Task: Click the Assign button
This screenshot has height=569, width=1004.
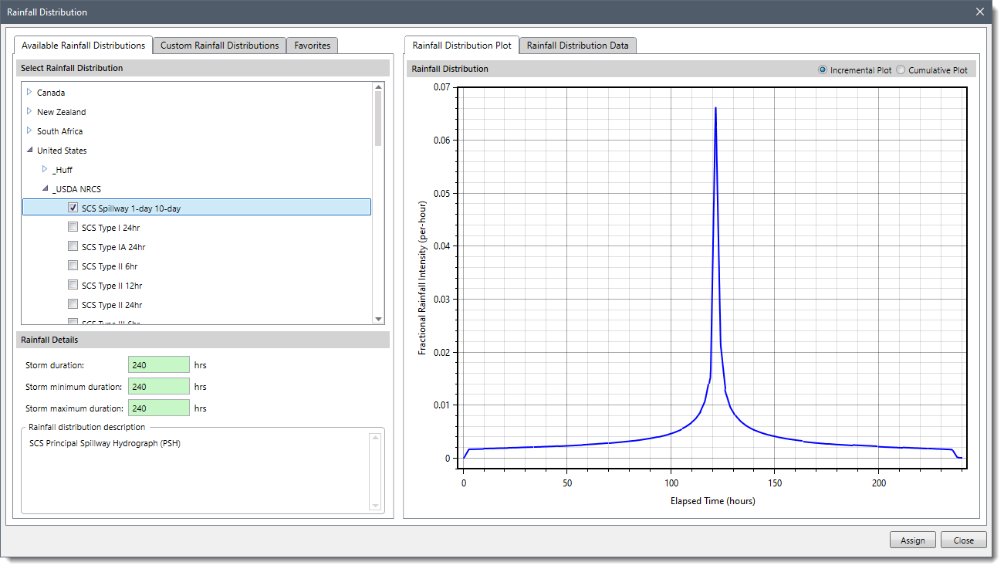Action: (912, 540)
